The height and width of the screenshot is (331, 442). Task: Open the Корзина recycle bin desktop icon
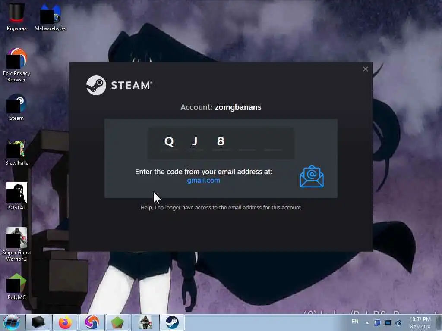[17, 16]
